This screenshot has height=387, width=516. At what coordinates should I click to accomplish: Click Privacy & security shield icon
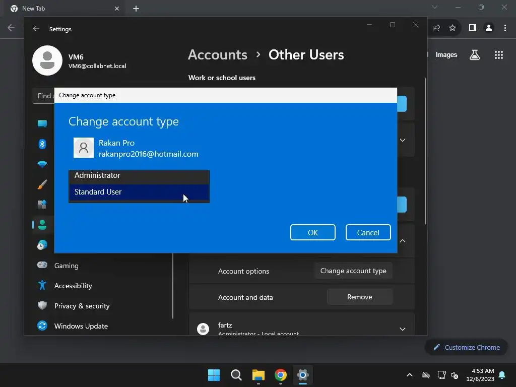(x=42, y=305)
